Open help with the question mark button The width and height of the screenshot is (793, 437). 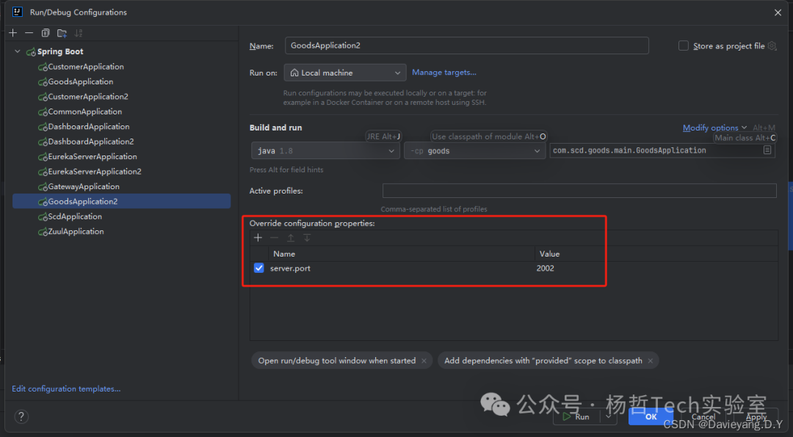click(x=21, y=416)
